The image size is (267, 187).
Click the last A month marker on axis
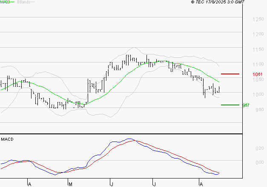201,184
